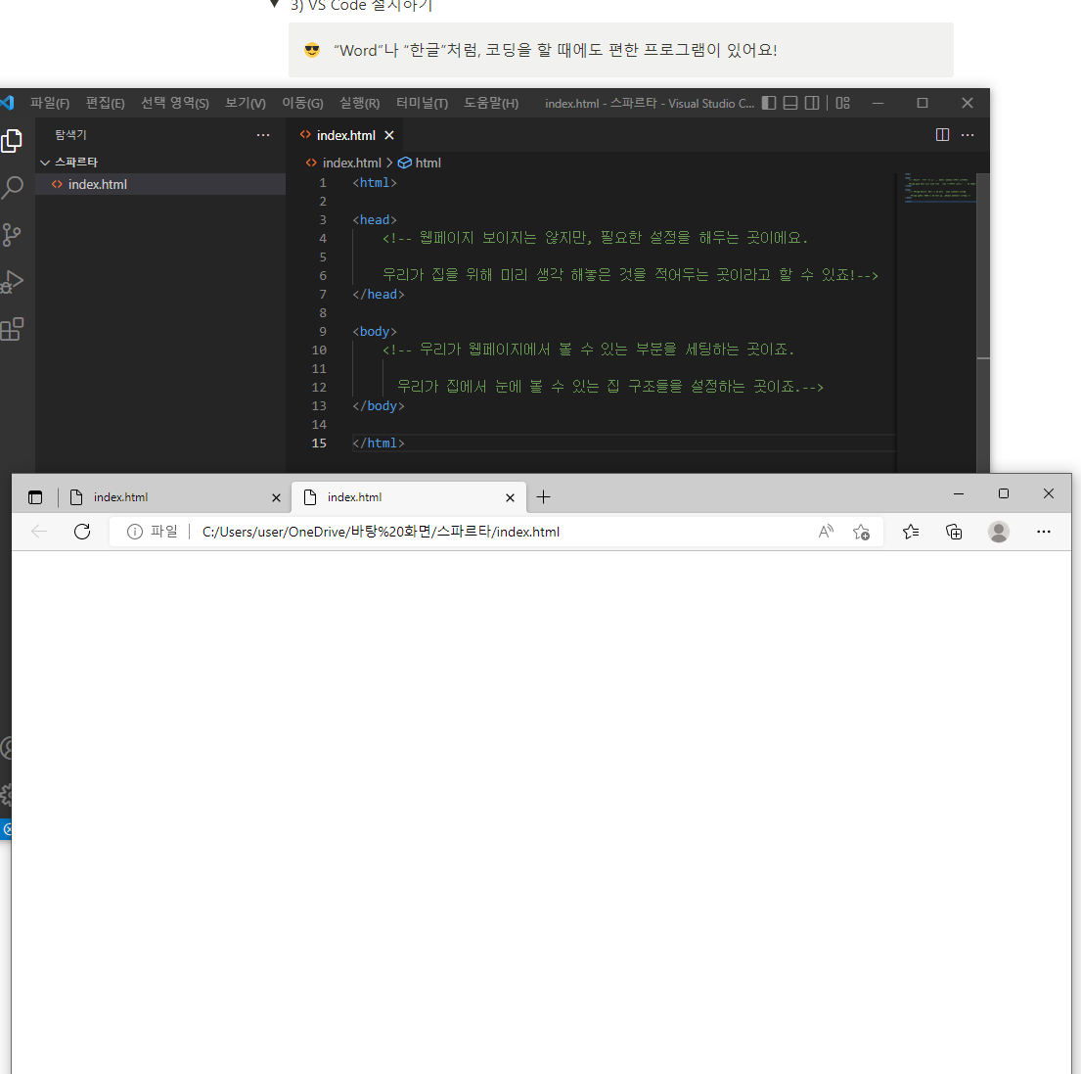Click the VS Code logo icon in title bar
The width and height of the screenshot is (1081, 1074).
click(7, 103)
